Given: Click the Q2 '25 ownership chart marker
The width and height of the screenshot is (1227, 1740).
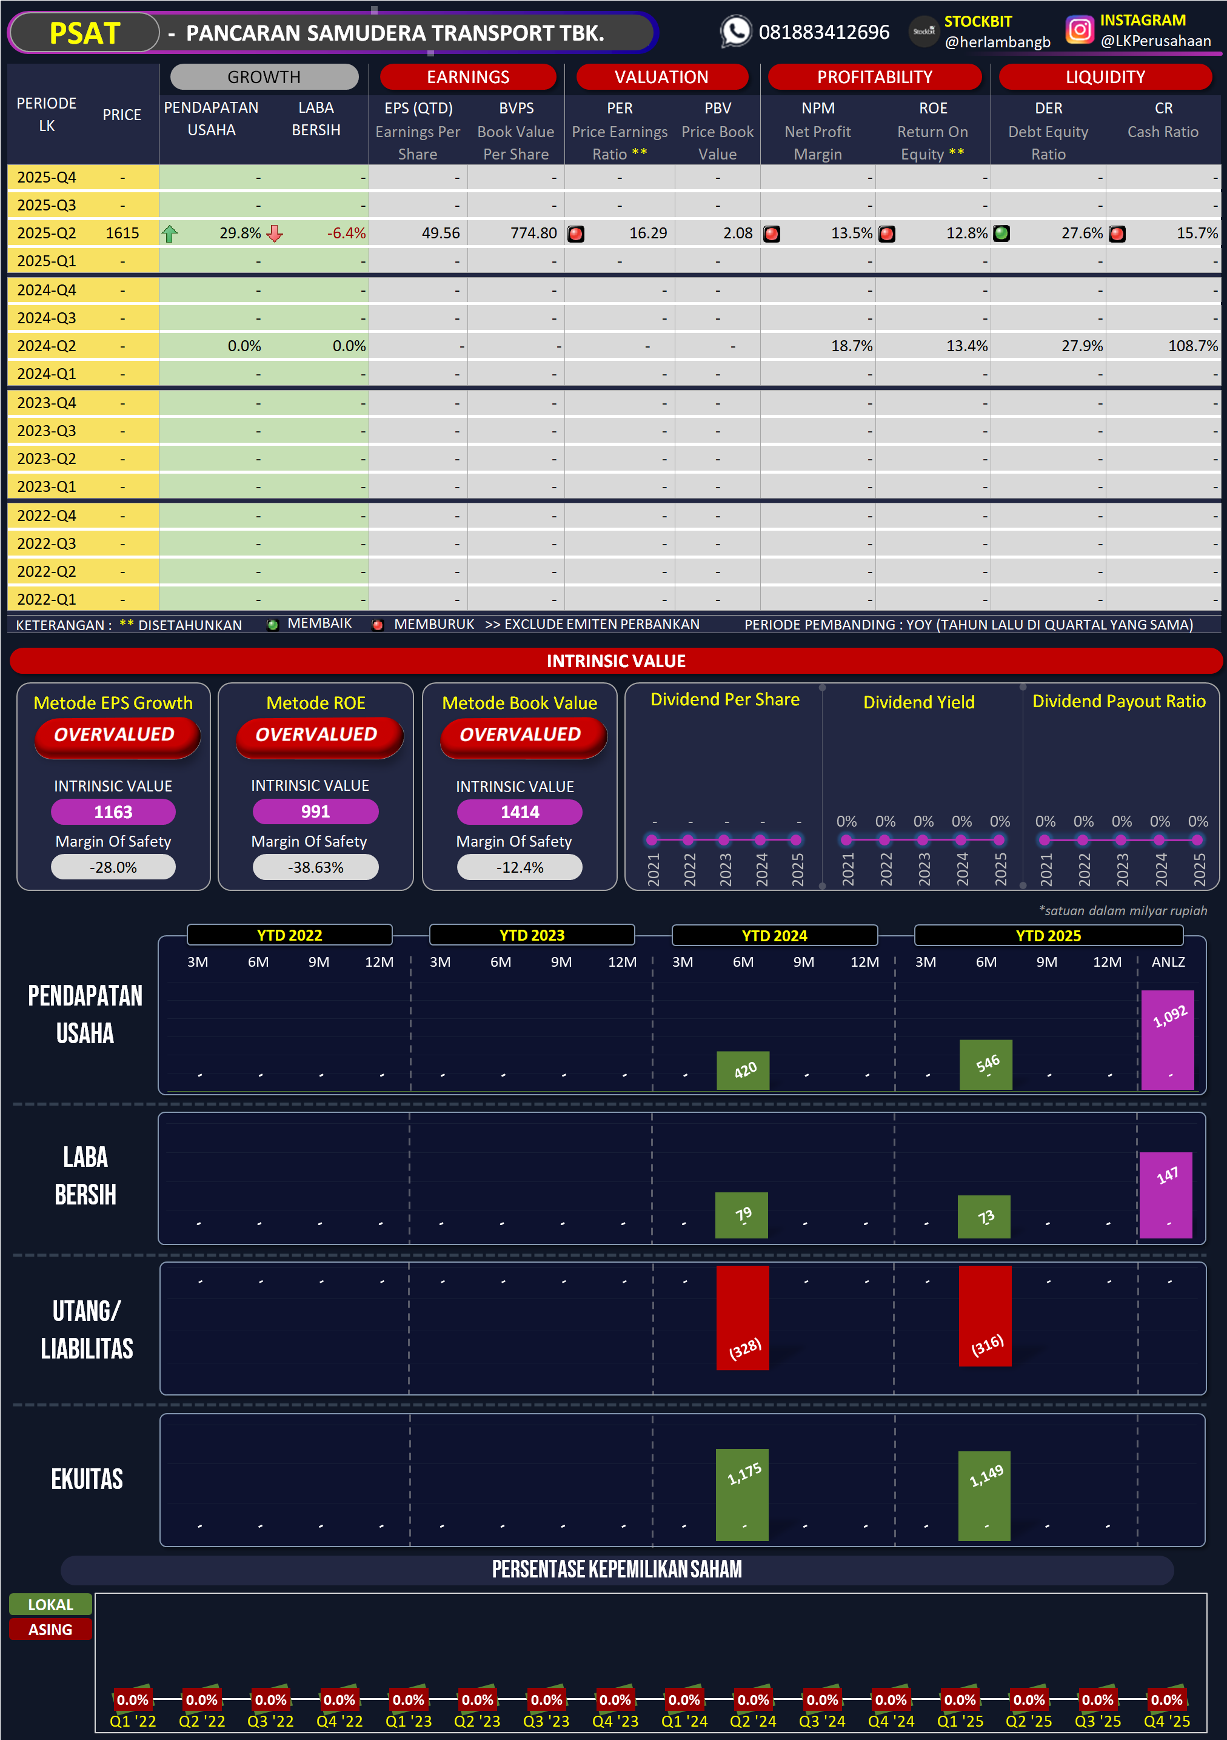Looking at the screenshot, I should (x=1029, y=1699).
